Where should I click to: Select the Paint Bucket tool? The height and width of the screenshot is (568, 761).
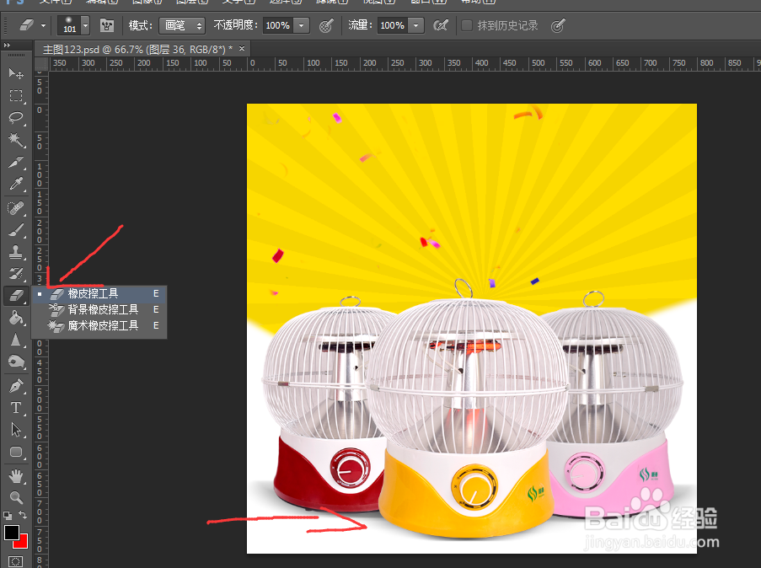tap(15, 318)
